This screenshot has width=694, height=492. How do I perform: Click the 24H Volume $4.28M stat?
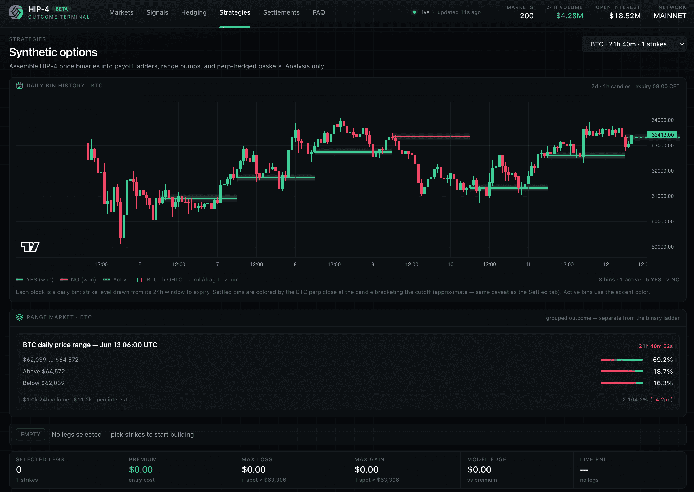(x=564, y=12)
